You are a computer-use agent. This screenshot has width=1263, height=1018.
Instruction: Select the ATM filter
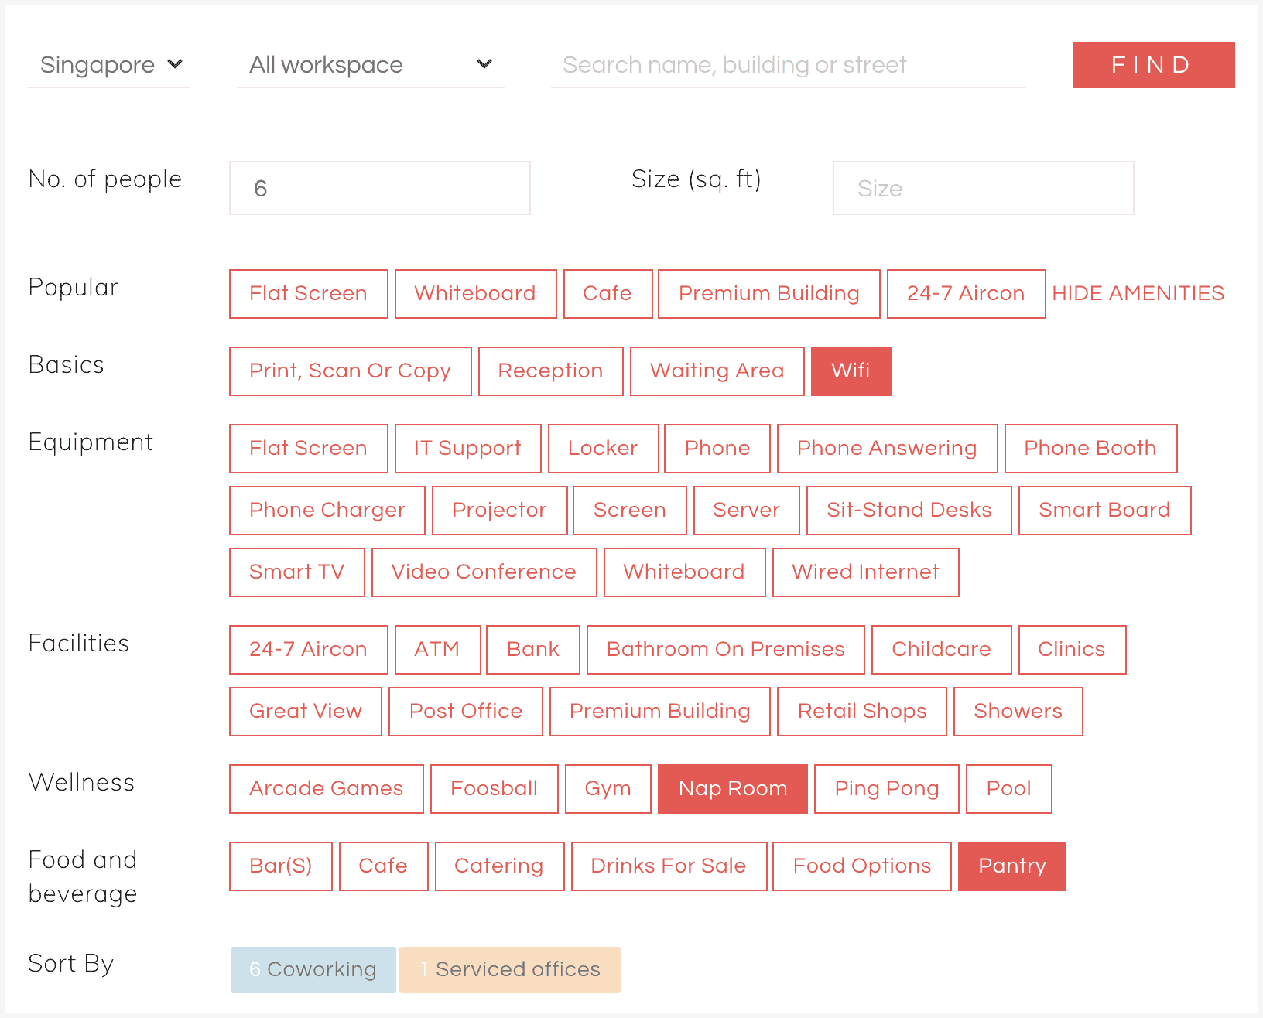pos(438,650)
